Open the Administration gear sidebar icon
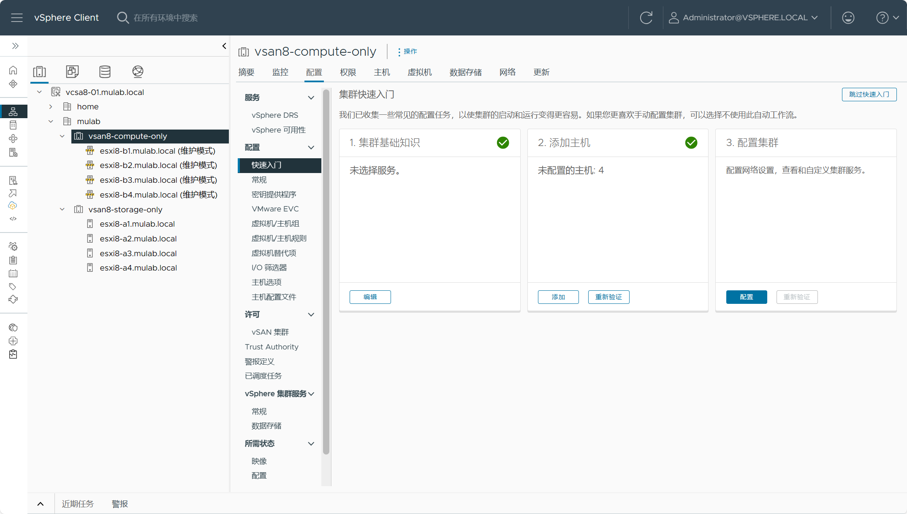Screen dimensions: 907x514 click(13, 246)
